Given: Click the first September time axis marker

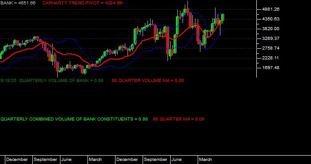Looking at the screenshot, I should click(x=45, y=160).
